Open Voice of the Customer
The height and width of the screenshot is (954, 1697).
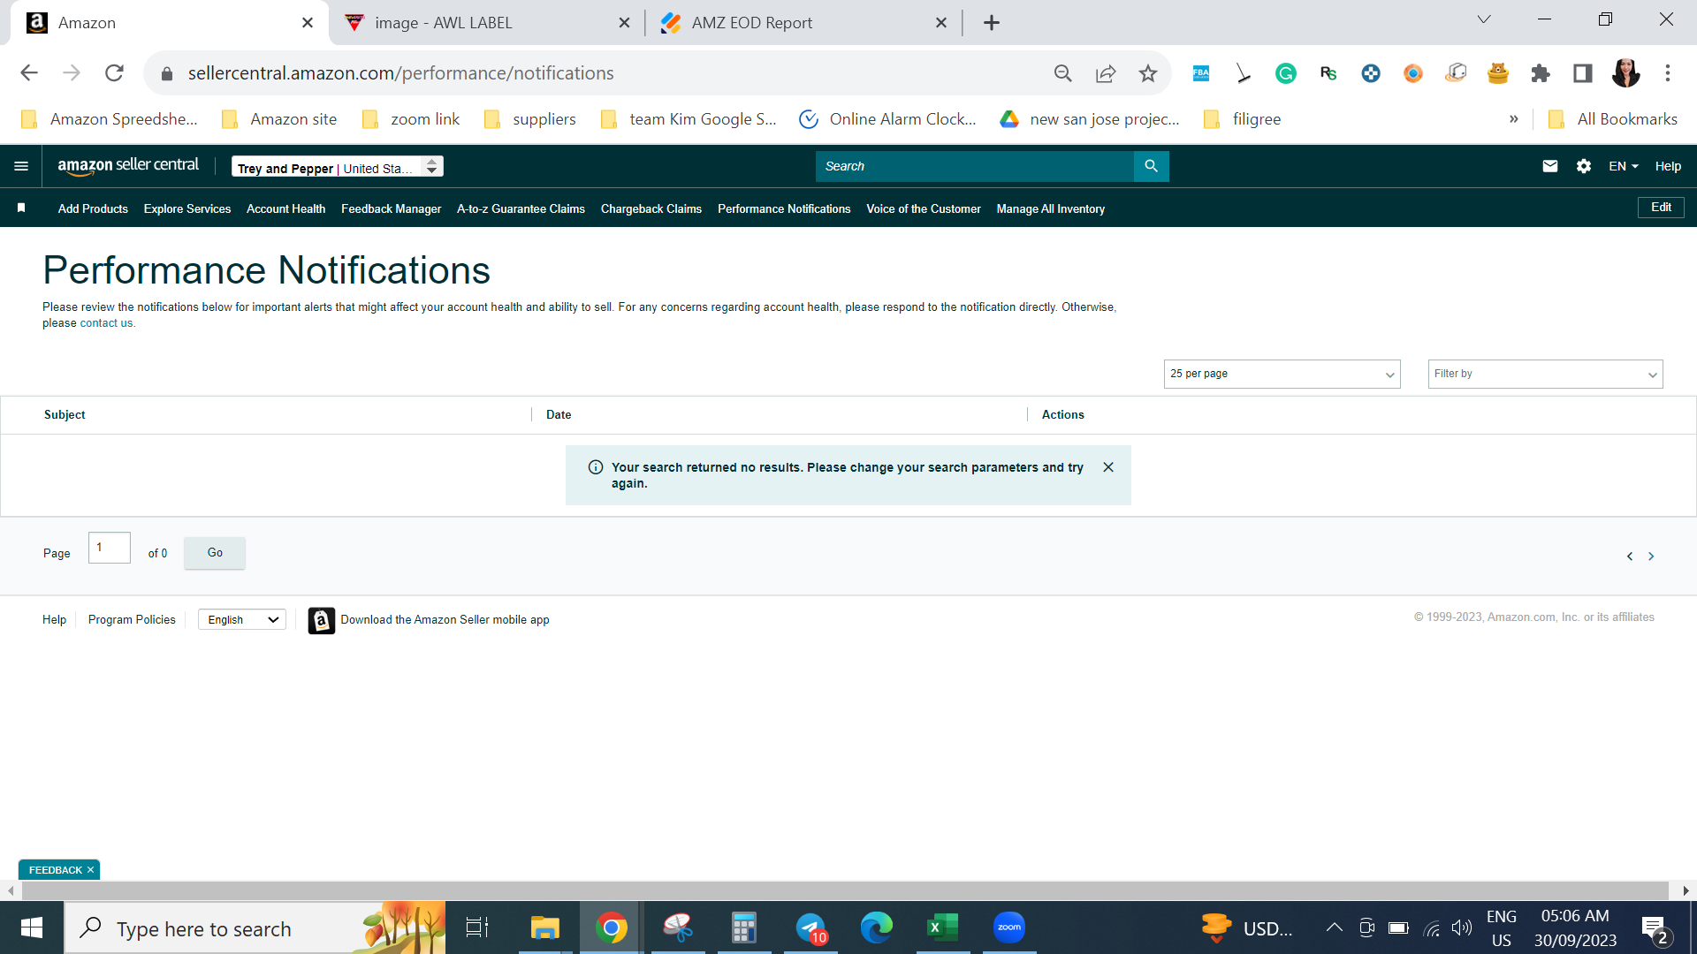pos(924,208)
